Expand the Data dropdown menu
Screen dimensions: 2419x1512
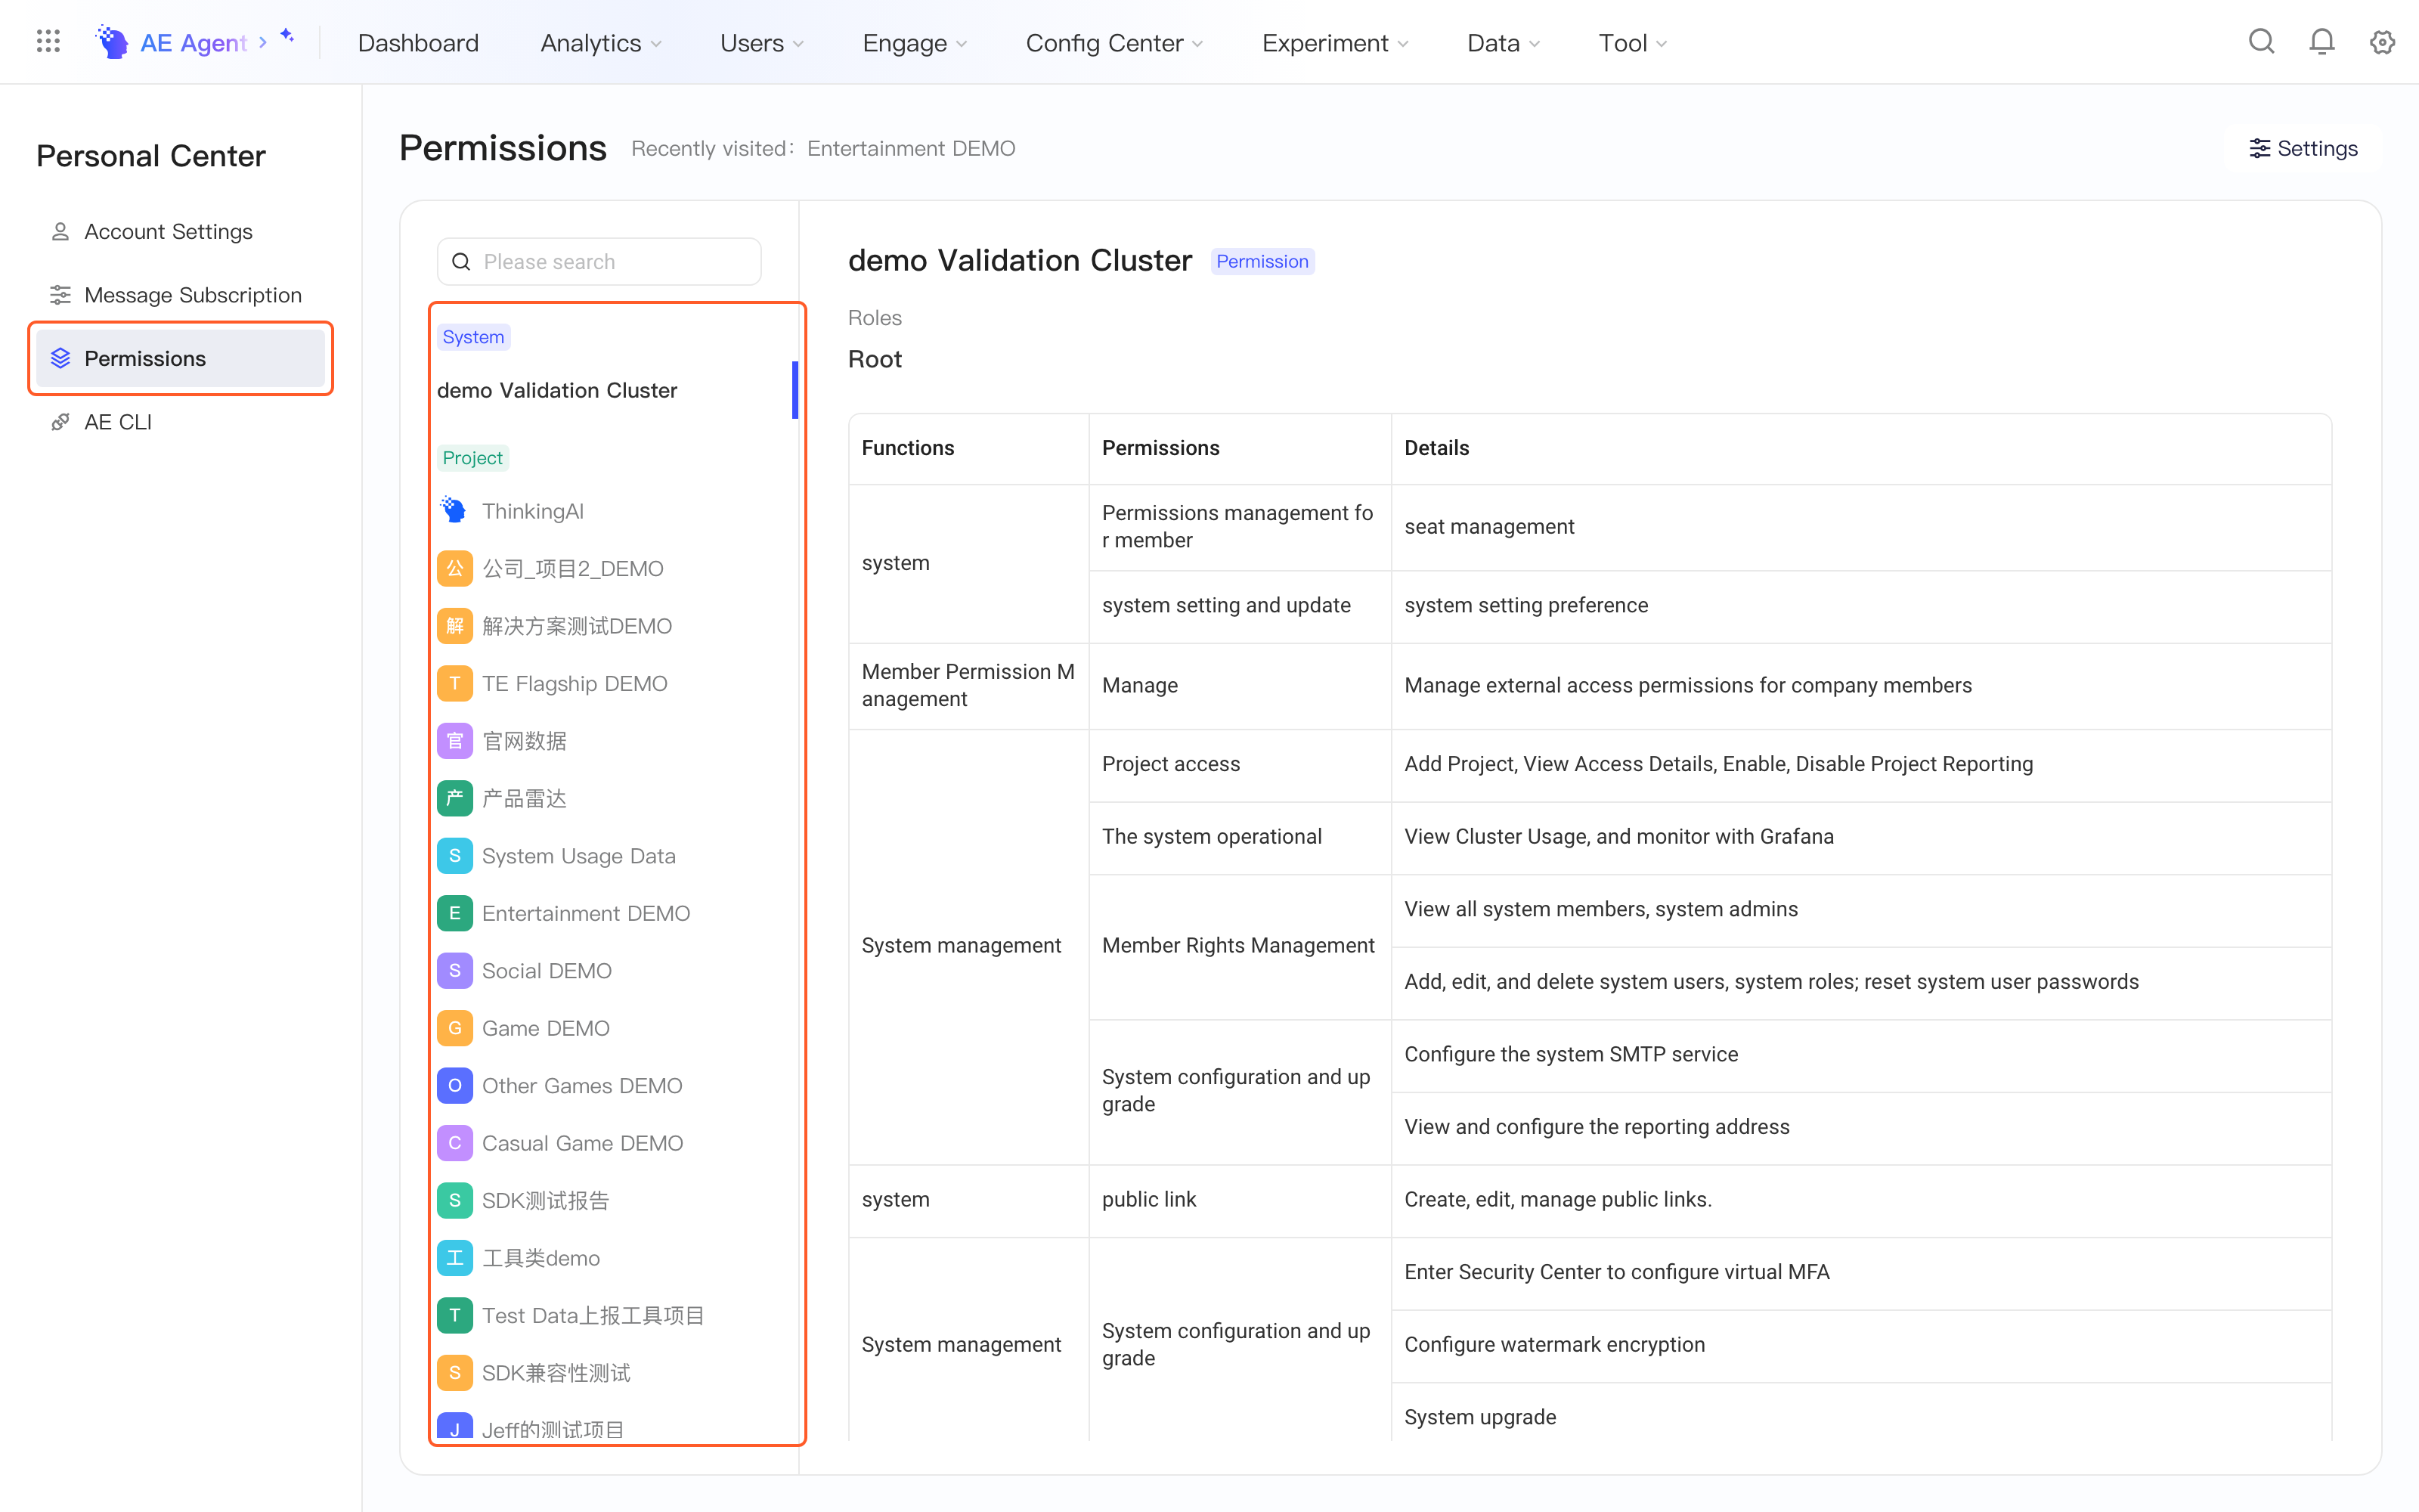pyautogui.click(x=1504, y=43)
